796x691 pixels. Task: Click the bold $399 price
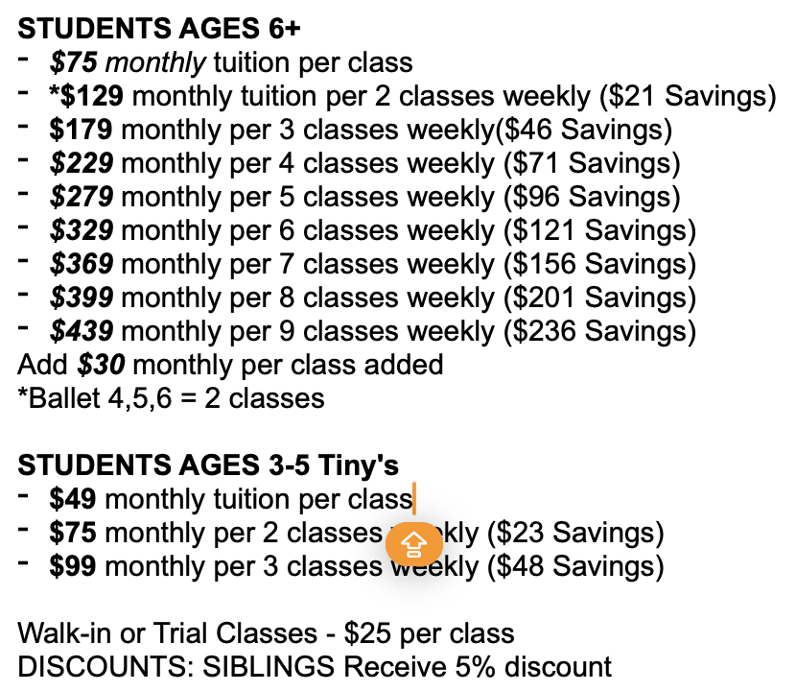click(82, 298)
